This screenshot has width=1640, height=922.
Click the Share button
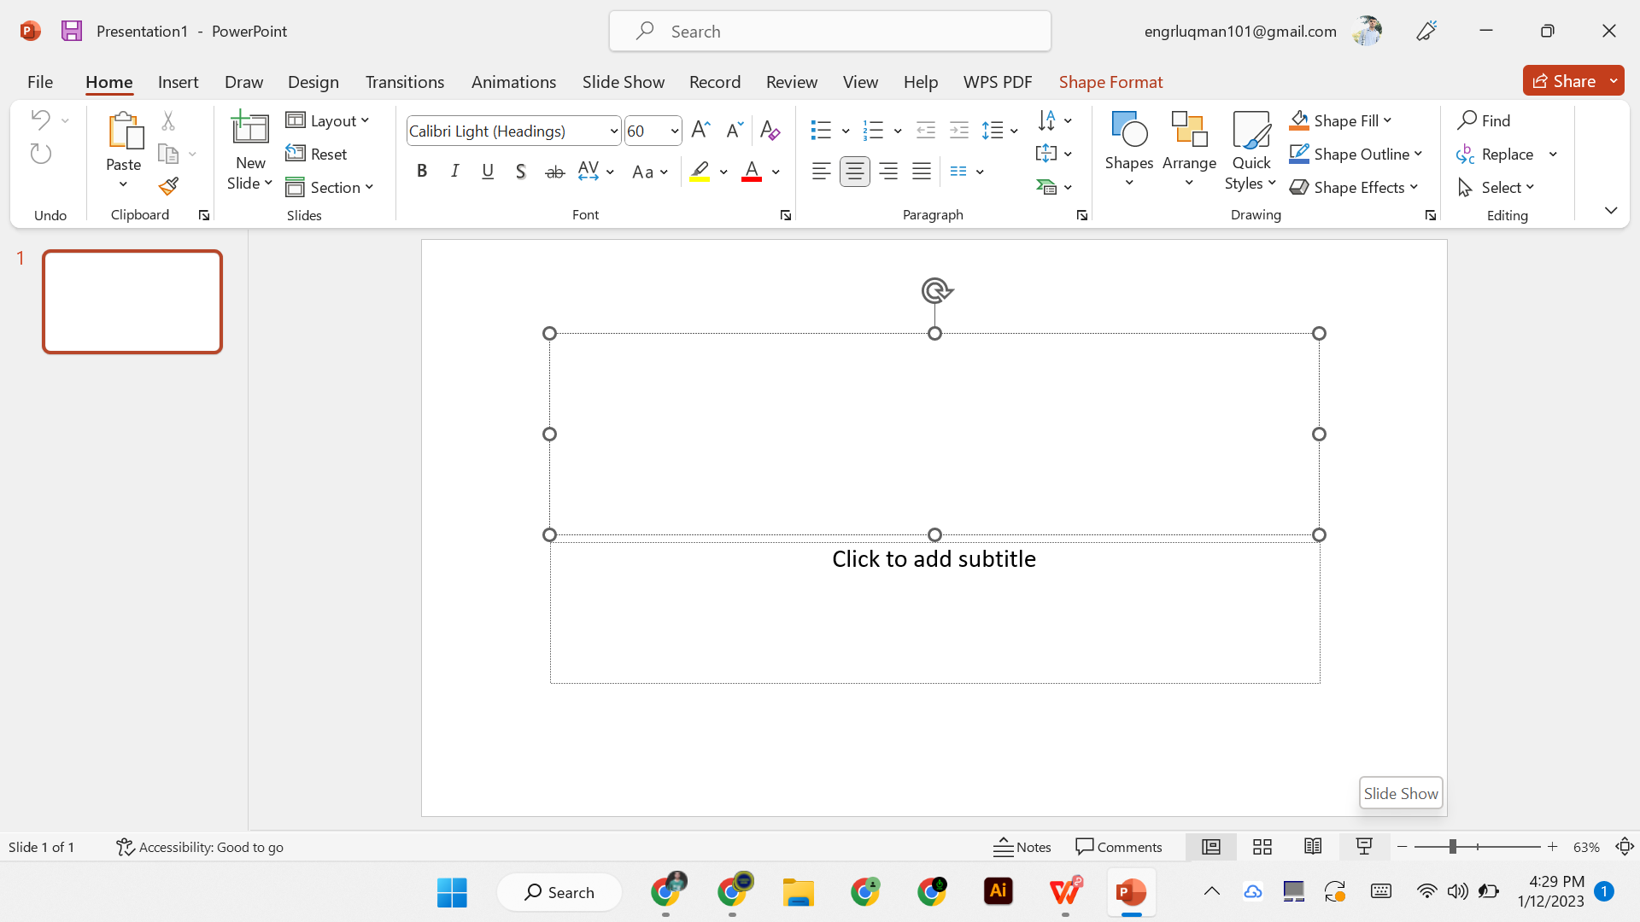1565,80
